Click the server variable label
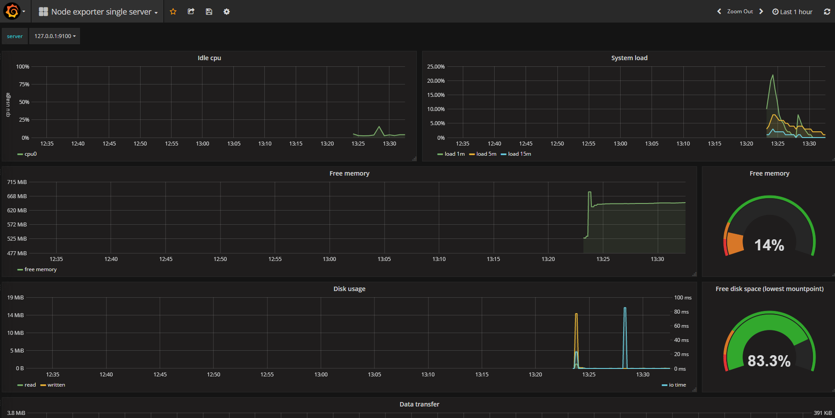The image size is (835, 418). (15, 36)
